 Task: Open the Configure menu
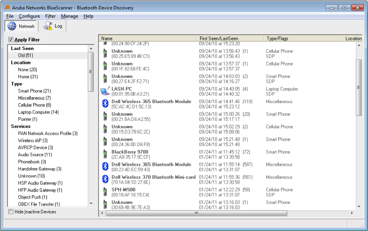pyautogui.click(x=29, y=16)
